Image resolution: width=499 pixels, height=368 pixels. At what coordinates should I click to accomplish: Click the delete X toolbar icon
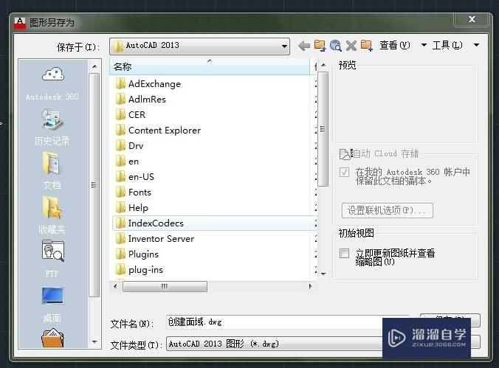[x=351, y=46]
